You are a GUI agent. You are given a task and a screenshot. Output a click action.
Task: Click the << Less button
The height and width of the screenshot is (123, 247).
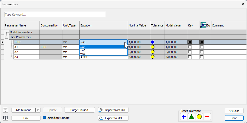click(x=234, y=111)
